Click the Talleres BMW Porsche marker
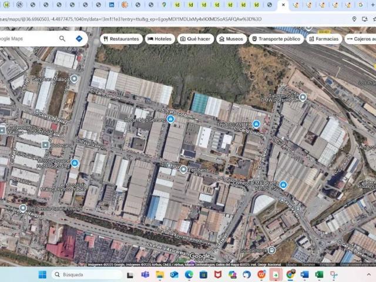 (303, 98)
